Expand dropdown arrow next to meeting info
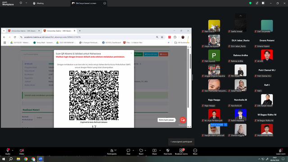The image size is (288, 162). tap(26, 3)
